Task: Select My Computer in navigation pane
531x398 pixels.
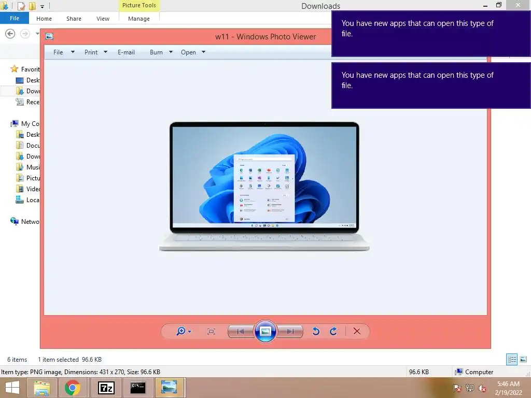Action: pyautogui.click(x=25, y=123)
